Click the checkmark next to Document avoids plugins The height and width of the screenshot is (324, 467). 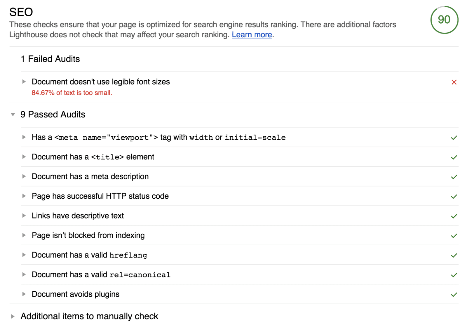tap(454, 295)
